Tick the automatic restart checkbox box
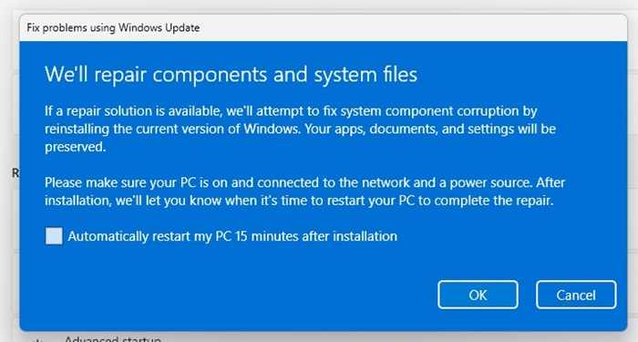 54,236
